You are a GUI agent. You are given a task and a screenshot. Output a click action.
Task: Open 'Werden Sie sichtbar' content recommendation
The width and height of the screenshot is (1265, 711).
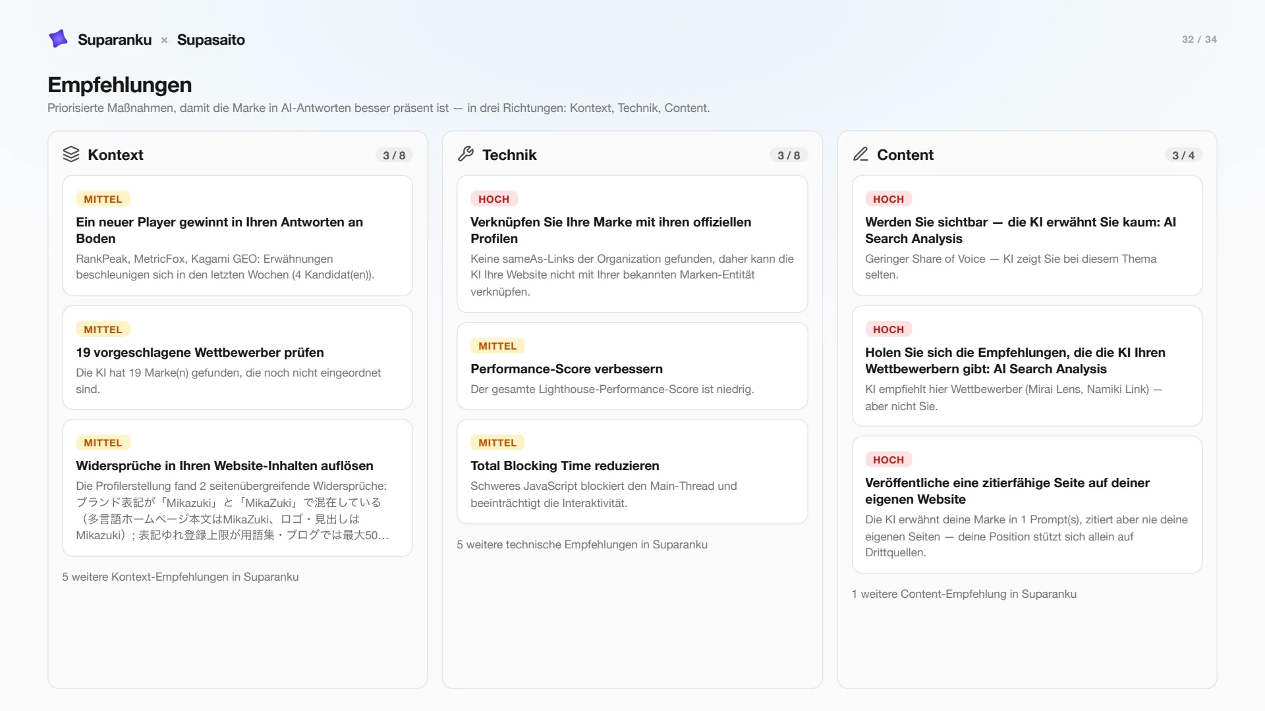[x=1026, y=236]
